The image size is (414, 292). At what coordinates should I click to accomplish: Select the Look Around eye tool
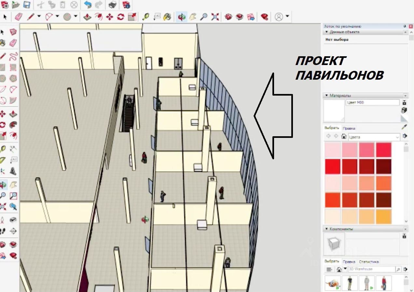[x=13, y=220]
